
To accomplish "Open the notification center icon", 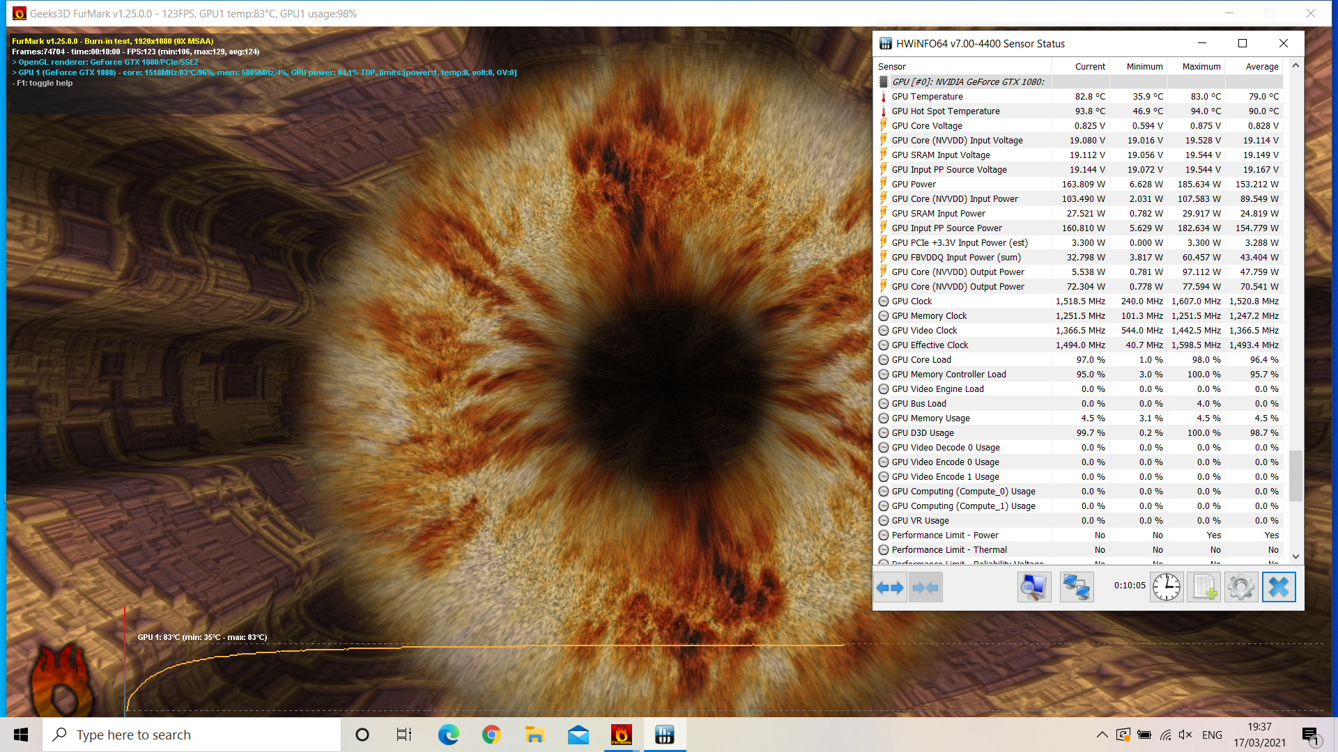I will tap(1312, 736).
